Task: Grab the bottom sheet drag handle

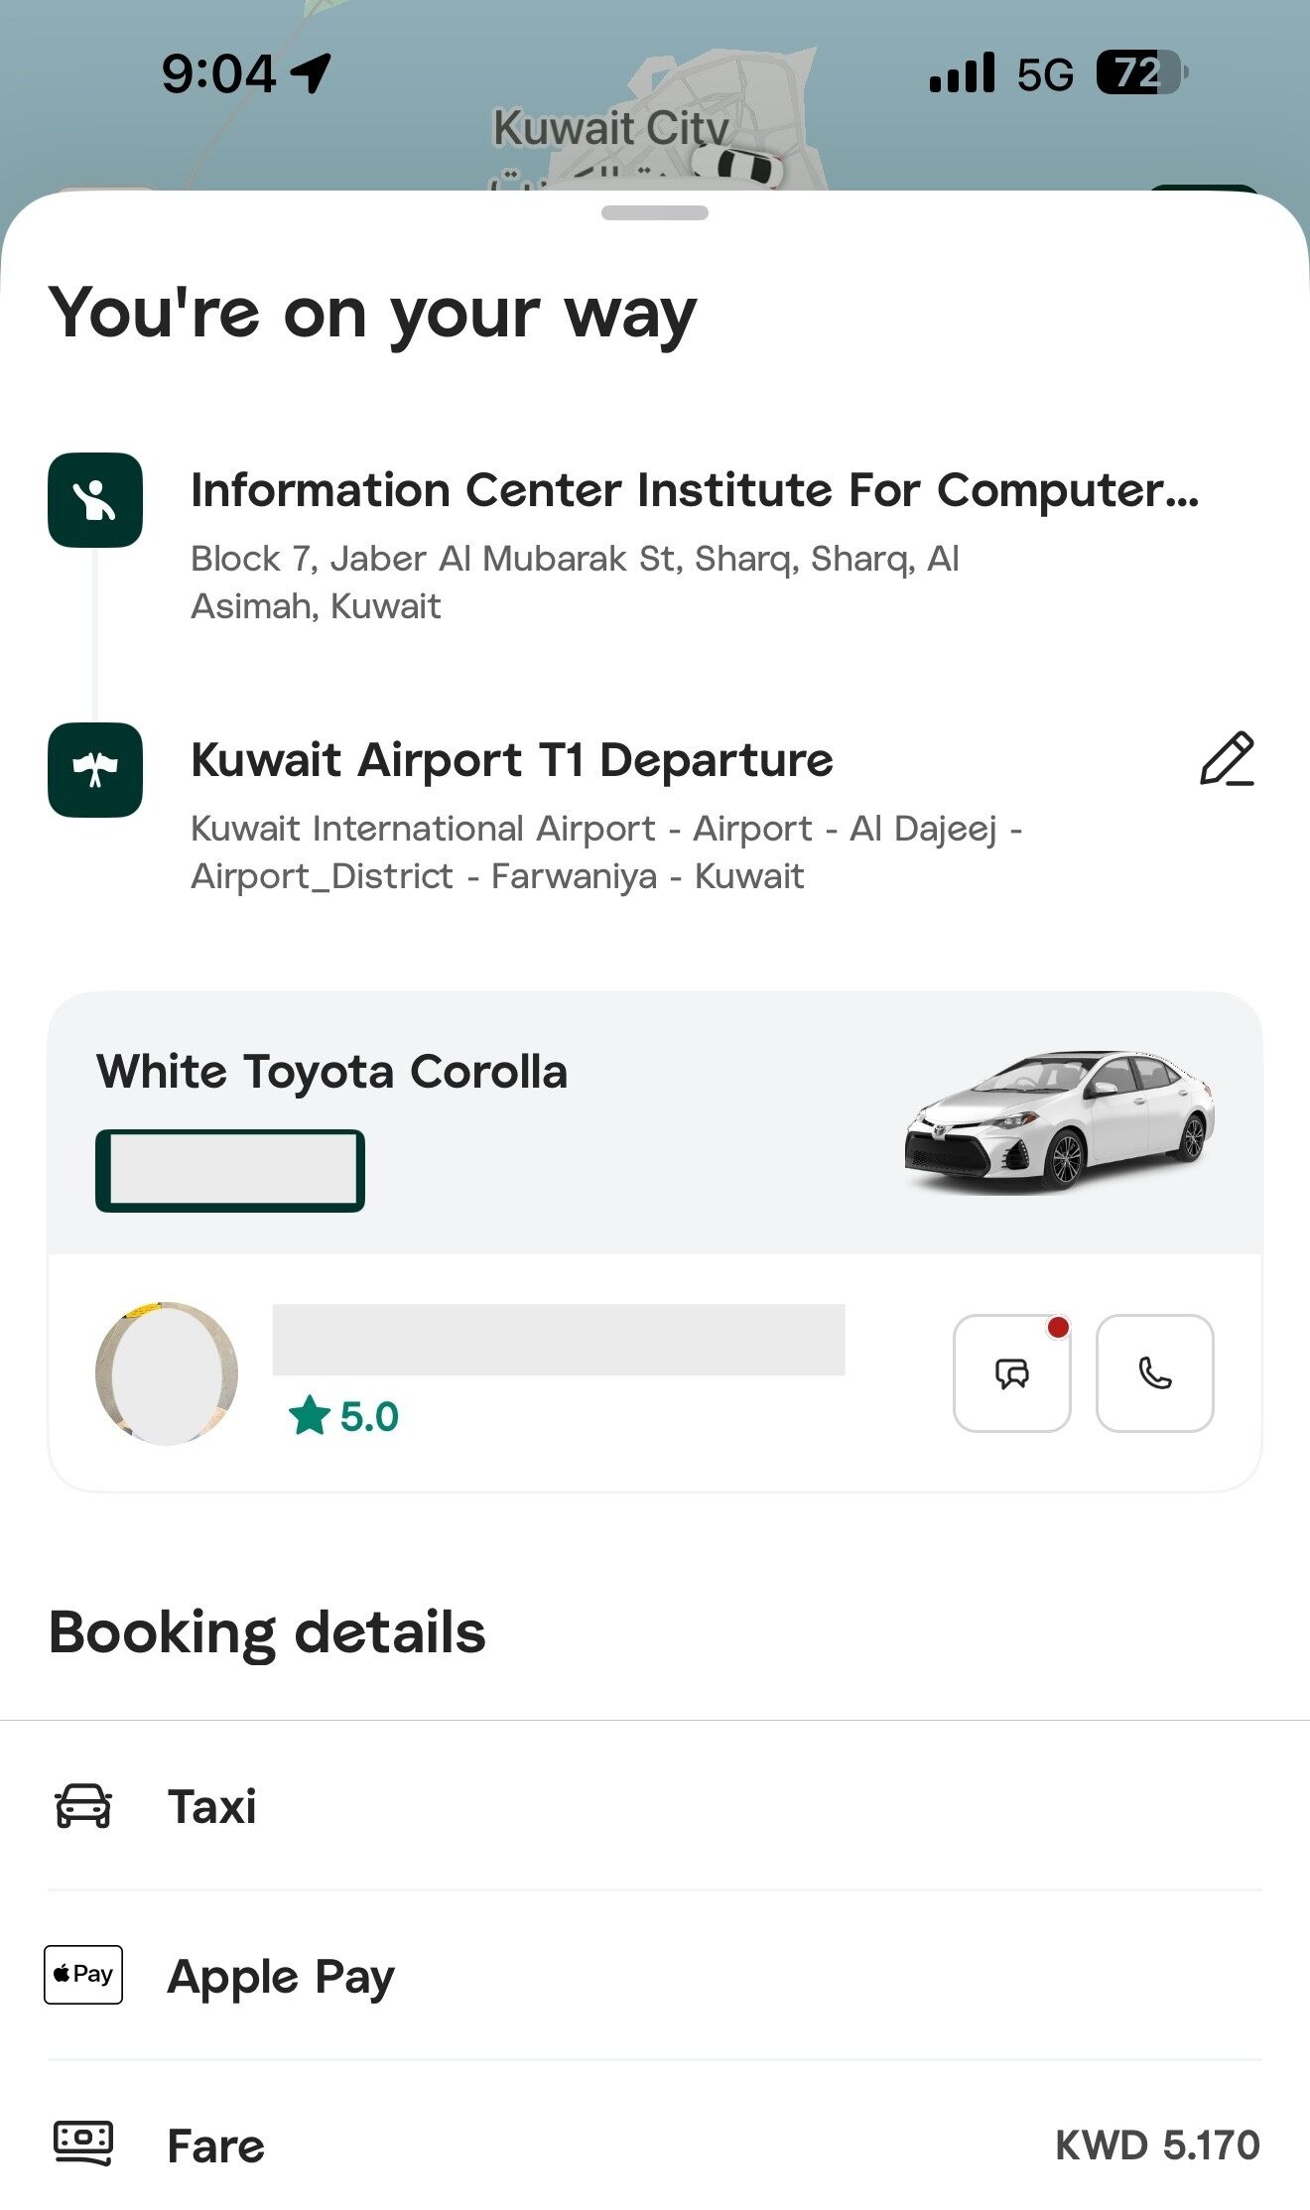Action: (655, 213)
